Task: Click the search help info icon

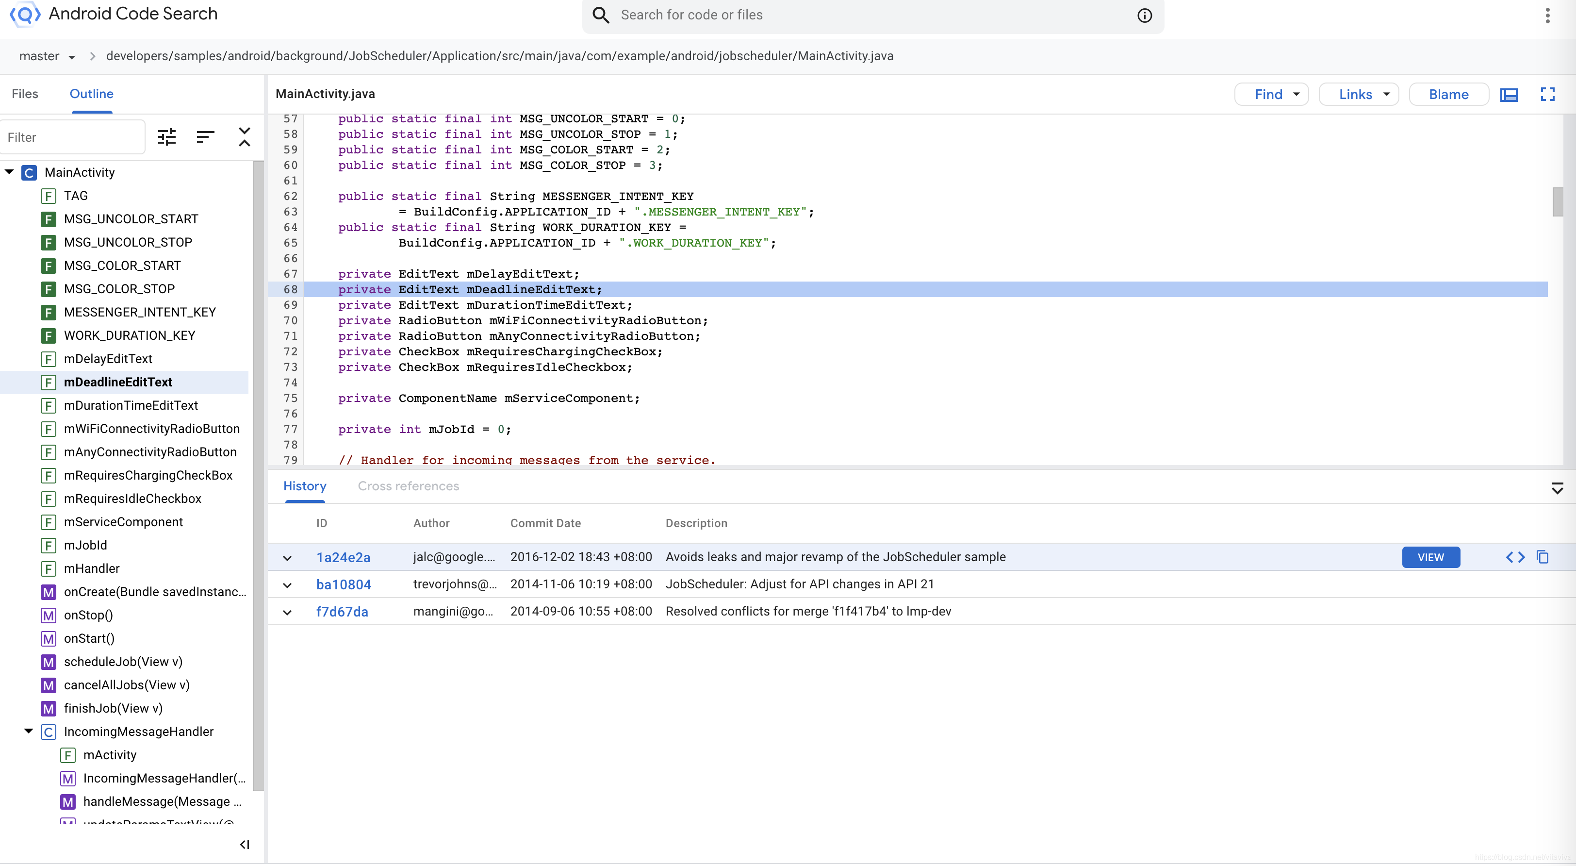Action: [x=1144, y=16]
